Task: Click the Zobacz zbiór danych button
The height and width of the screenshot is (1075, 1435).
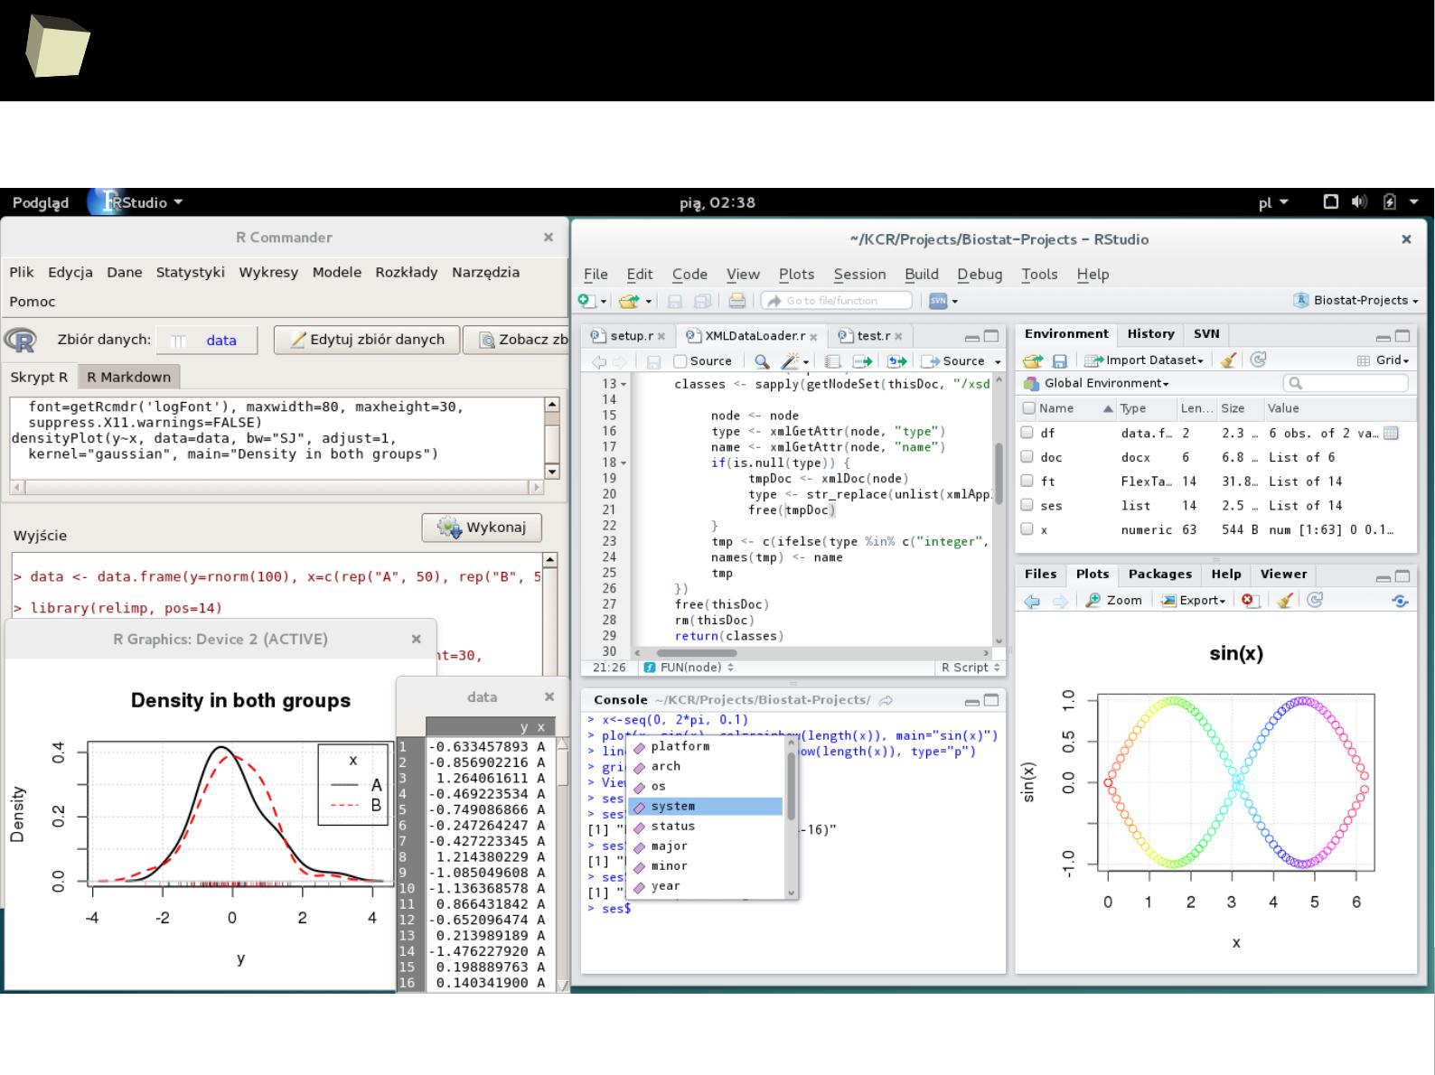Action: [517, 340]
